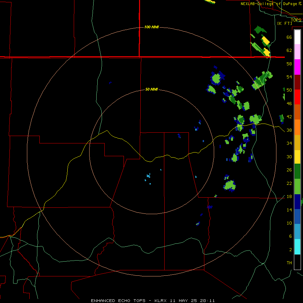Click the '30' scale value

(x=289, y=157)
